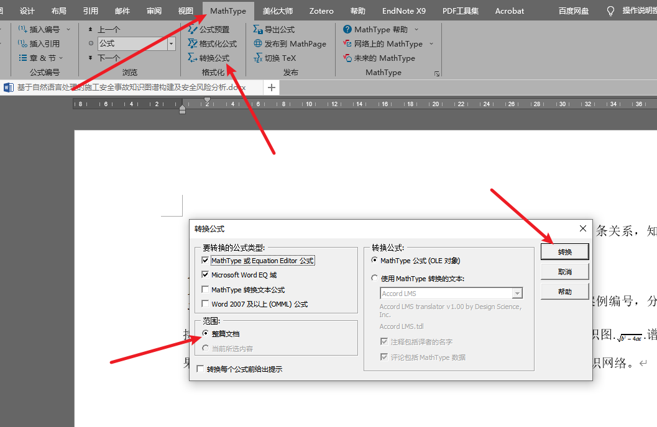
Task: Switch to the 邮件 tab
Action: (122, 11)
